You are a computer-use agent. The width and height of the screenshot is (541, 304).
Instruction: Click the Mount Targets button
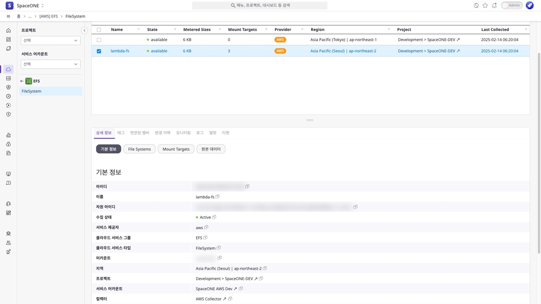click(176, 149)
